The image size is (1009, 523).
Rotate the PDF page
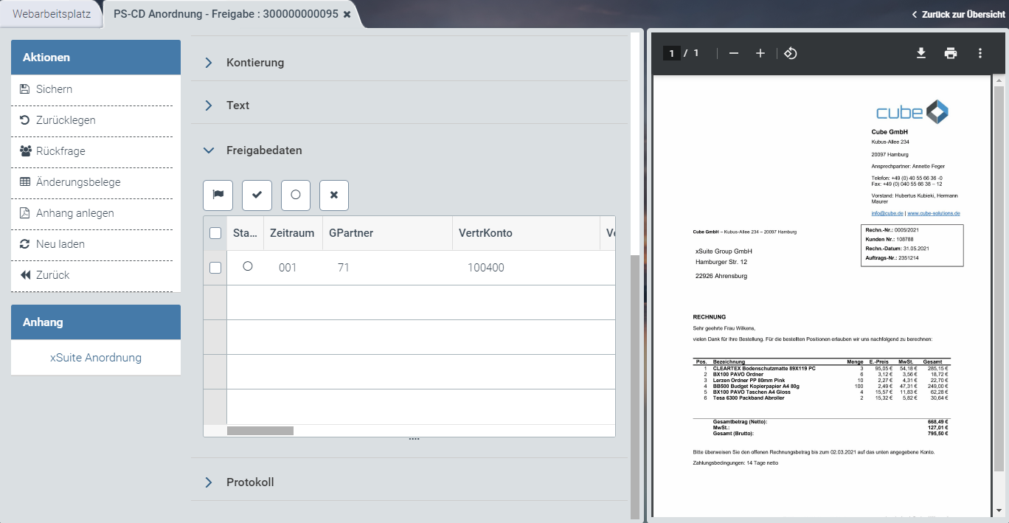(x=790, y=53)
